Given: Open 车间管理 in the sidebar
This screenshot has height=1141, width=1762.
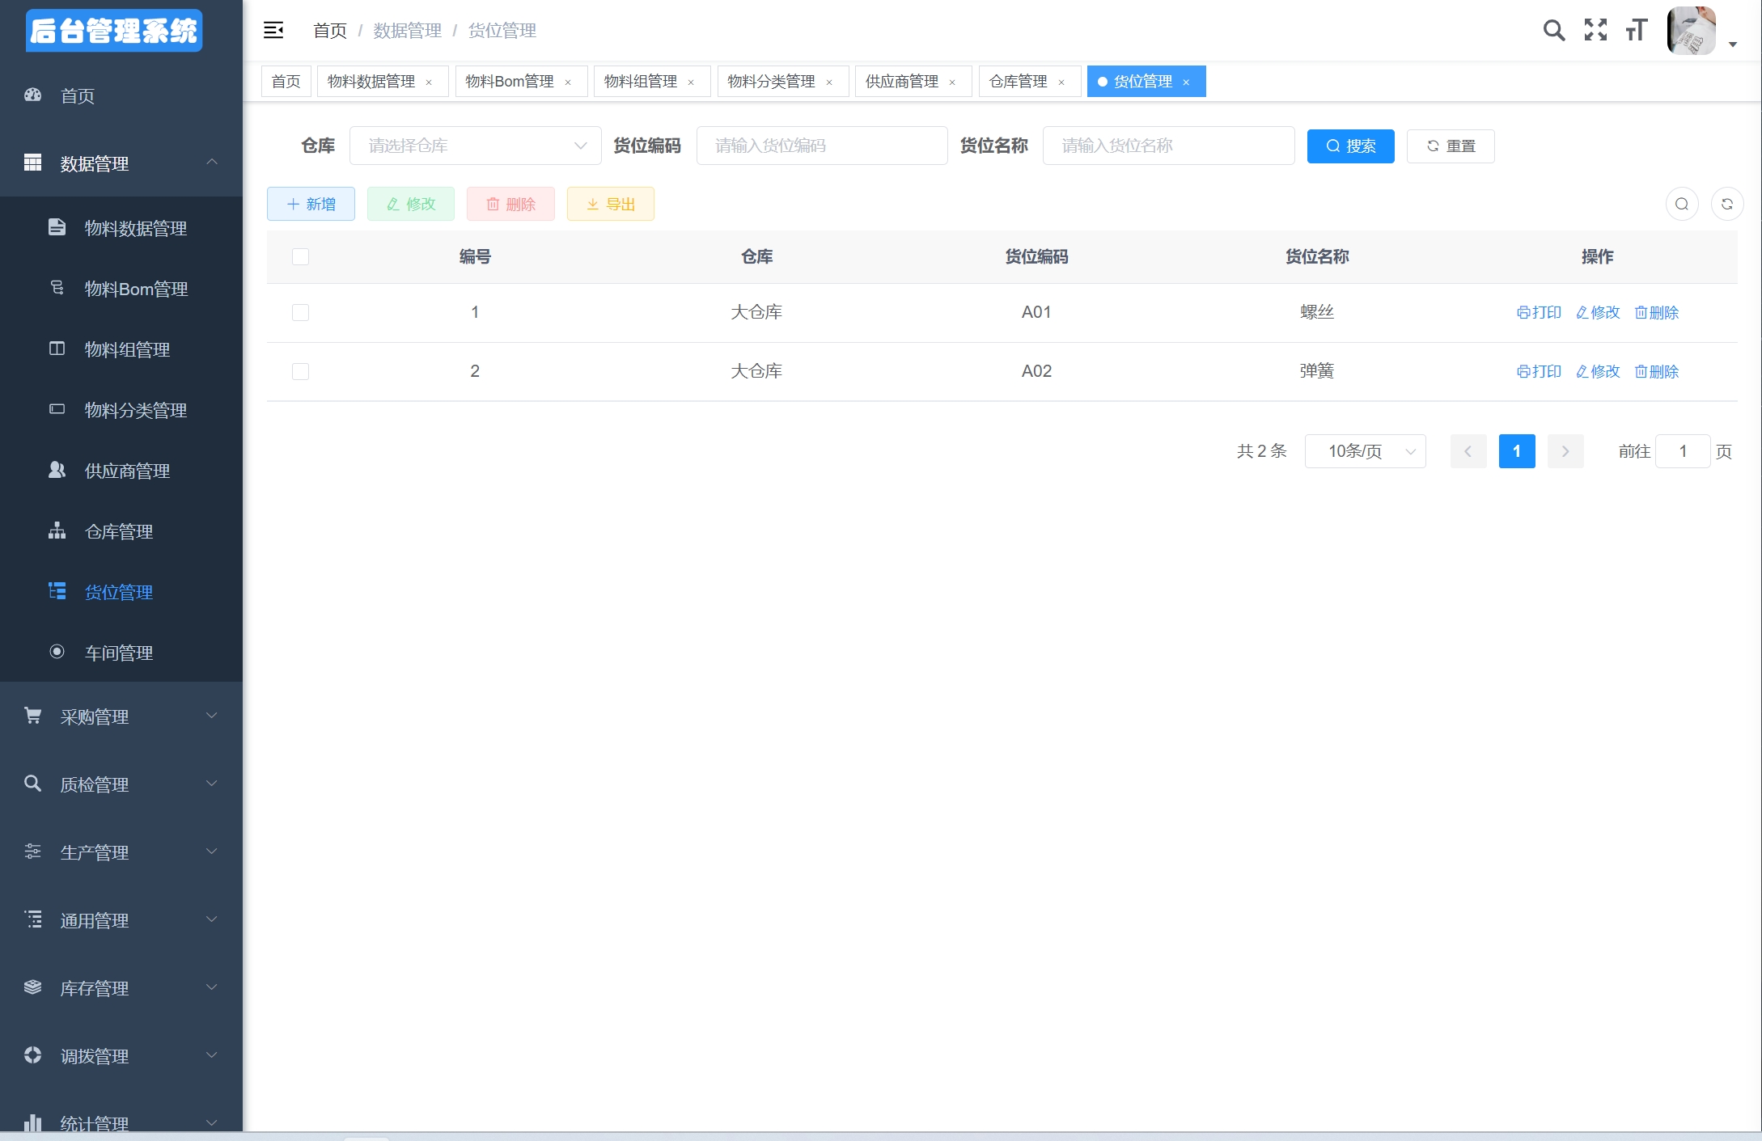Looking at the screenshot, I should [119, 653].
